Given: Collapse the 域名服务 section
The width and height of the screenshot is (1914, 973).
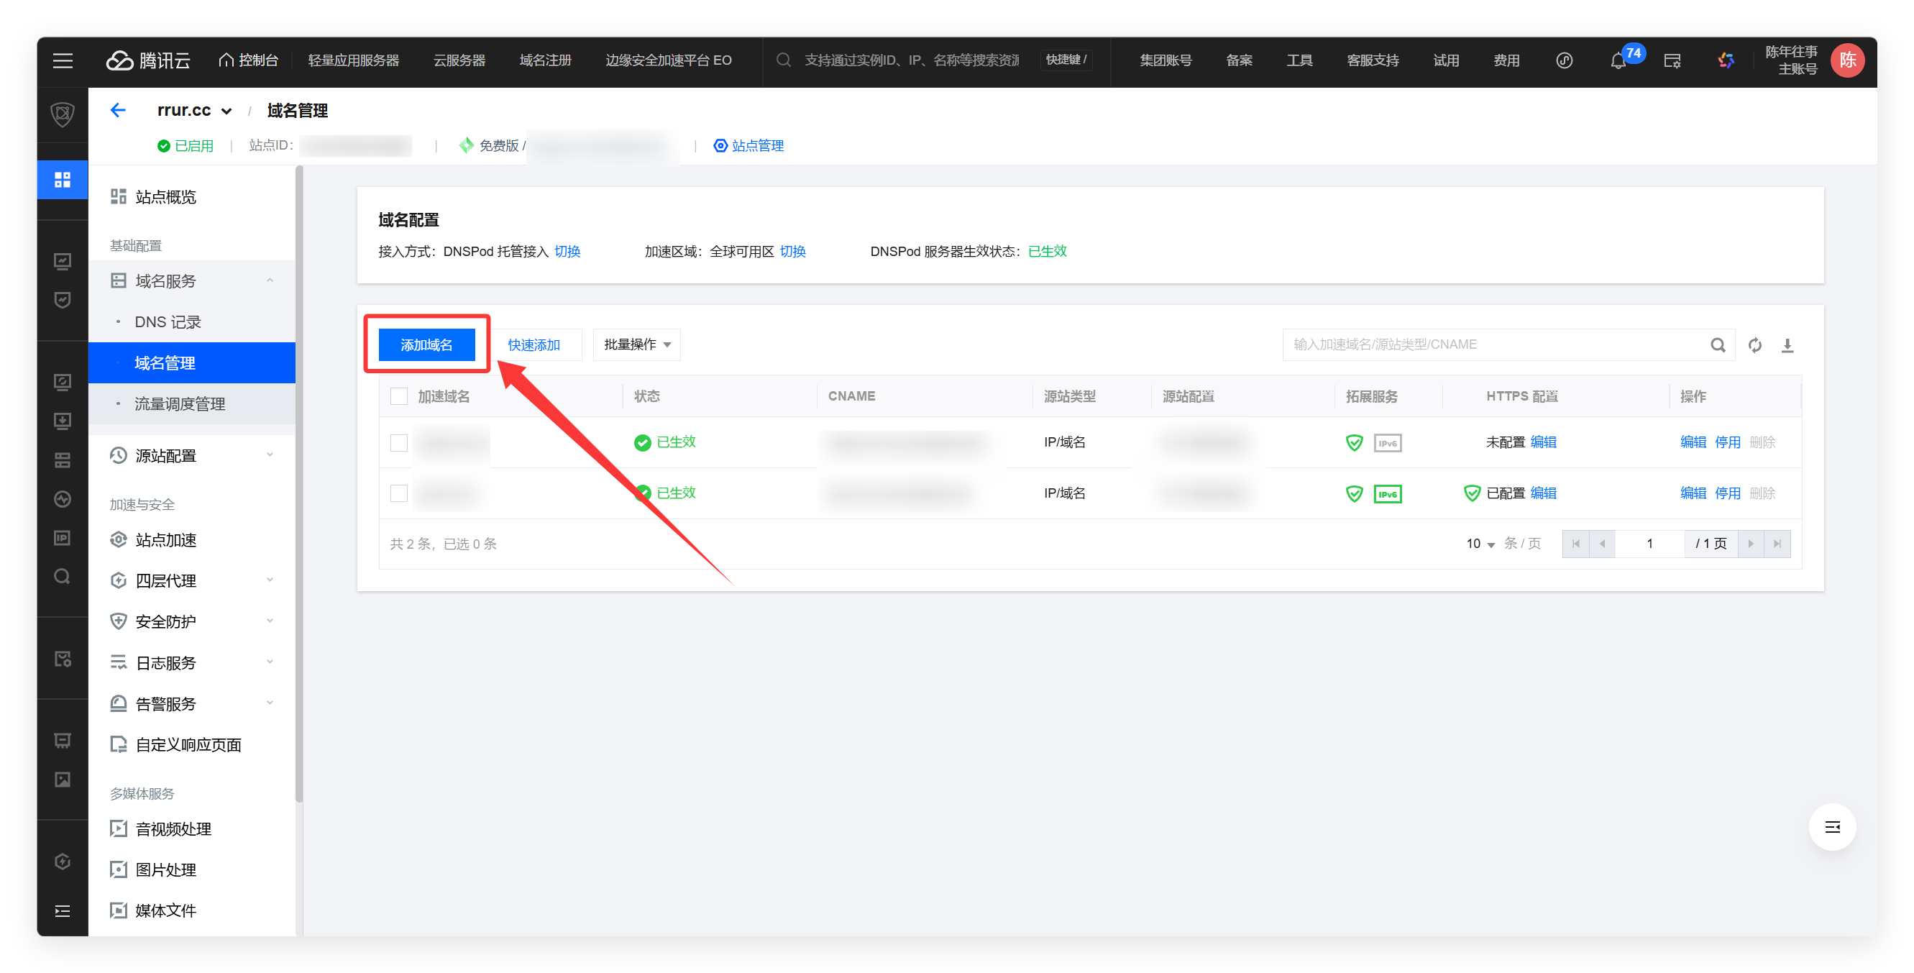Looking at the screenshot, I should coord(270,281).
